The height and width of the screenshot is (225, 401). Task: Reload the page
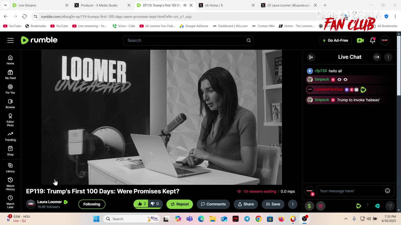pos(24,17)
